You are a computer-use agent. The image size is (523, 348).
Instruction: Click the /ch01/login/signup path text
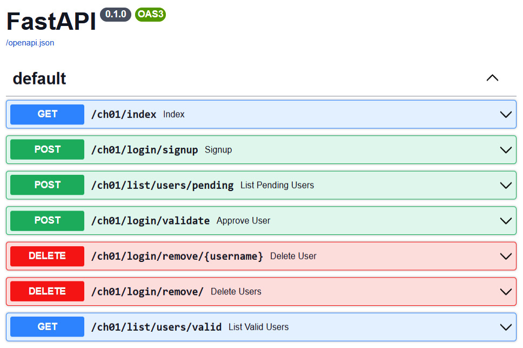coord(144,150)
